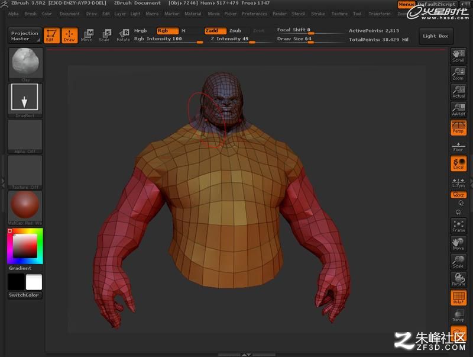This screenshot has height=357, width=473.
Task: Open the Marker menu
Action: [x=171, y=14]
